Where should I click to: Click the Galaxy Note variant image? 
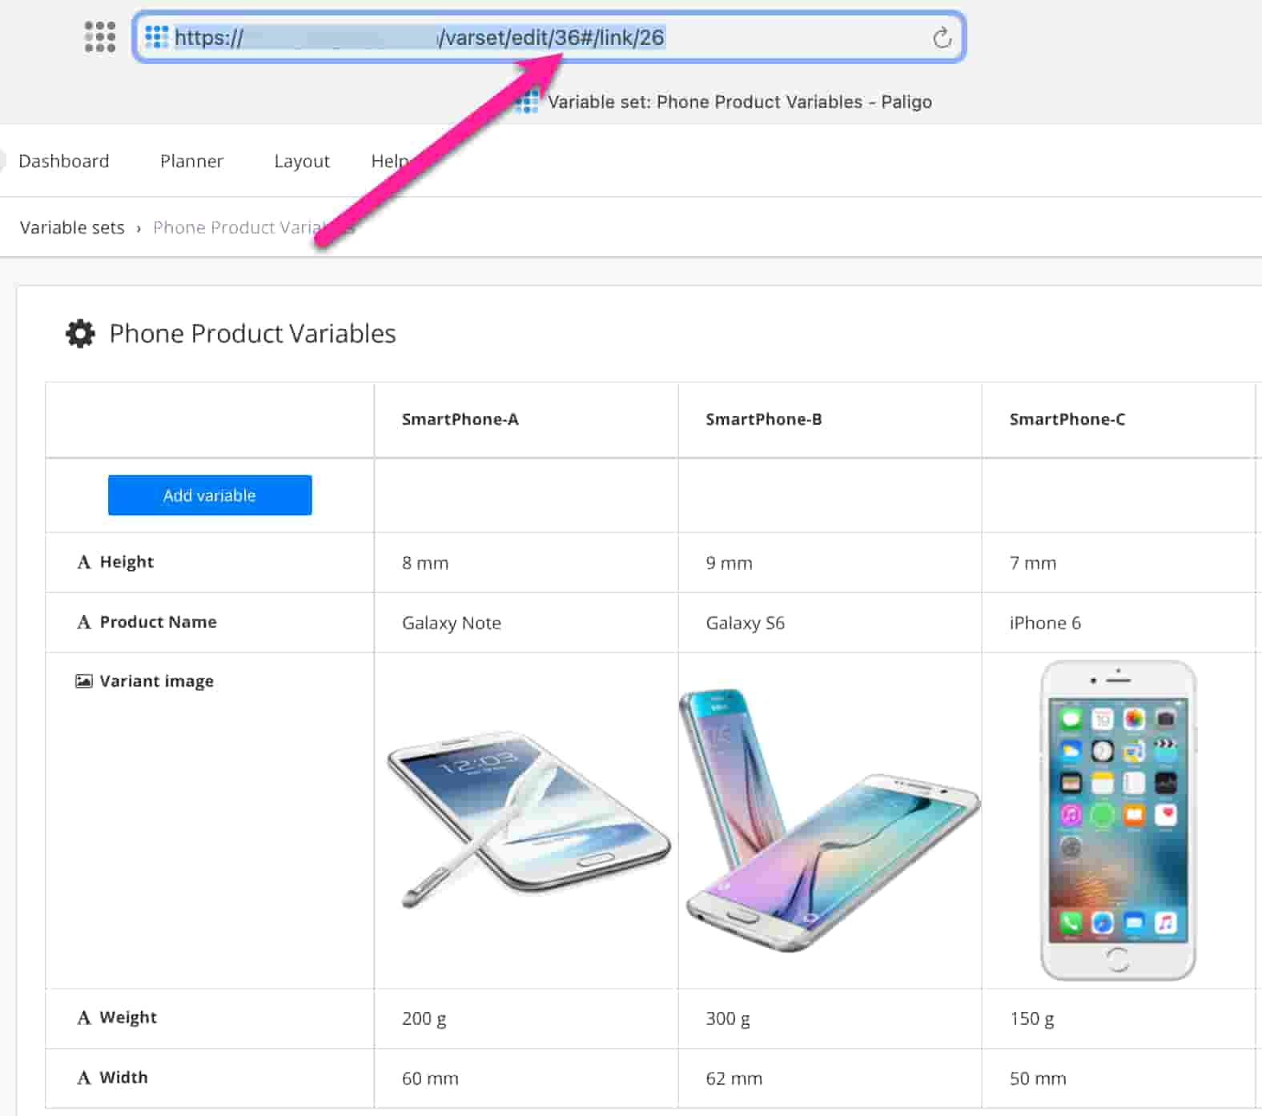(529, 818)
